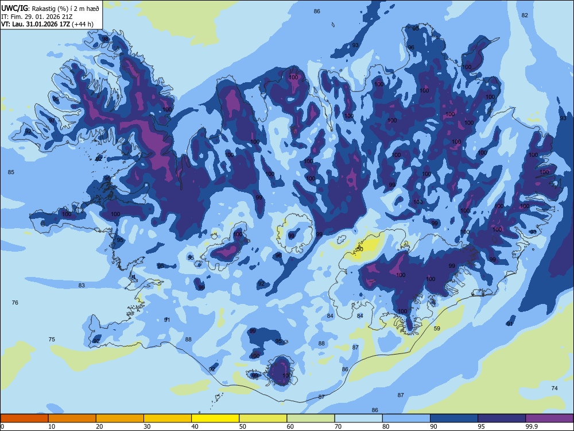Image resolution: width=574 pixels, height=431 pixels.
Task: Select the orange 10–20 legend color band
Action: coord(72,418)
